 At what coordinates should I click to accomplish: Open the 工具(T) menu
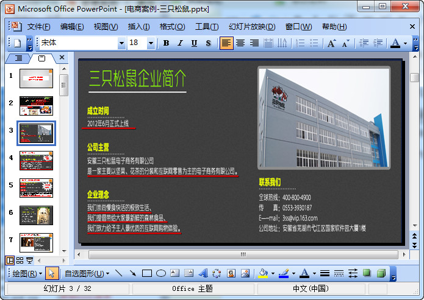[x=207, y=27]
